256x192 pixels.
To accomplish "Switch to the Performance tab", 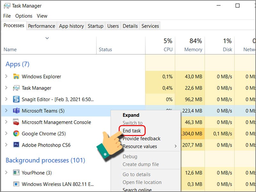I will pyautogui.click(x=42, y=26).
